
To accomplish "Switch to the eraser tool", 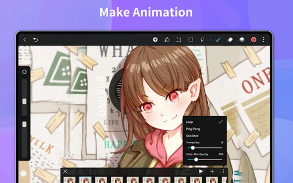I will click(230, 40).
